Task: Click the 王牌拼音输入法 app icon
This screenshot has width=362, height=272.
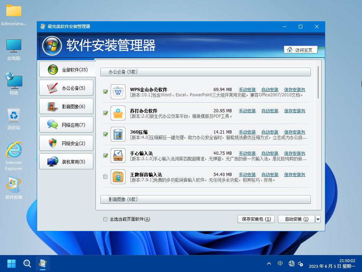Action: tap(118, 177)
